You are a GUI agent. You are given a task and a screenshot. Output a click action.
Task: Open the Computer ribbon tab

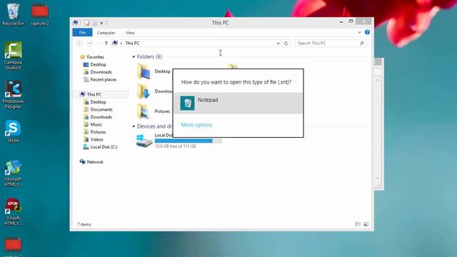106,33
